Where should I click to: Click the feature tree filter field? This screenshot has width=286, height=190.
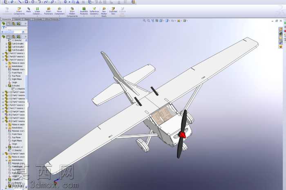(14, 27)
